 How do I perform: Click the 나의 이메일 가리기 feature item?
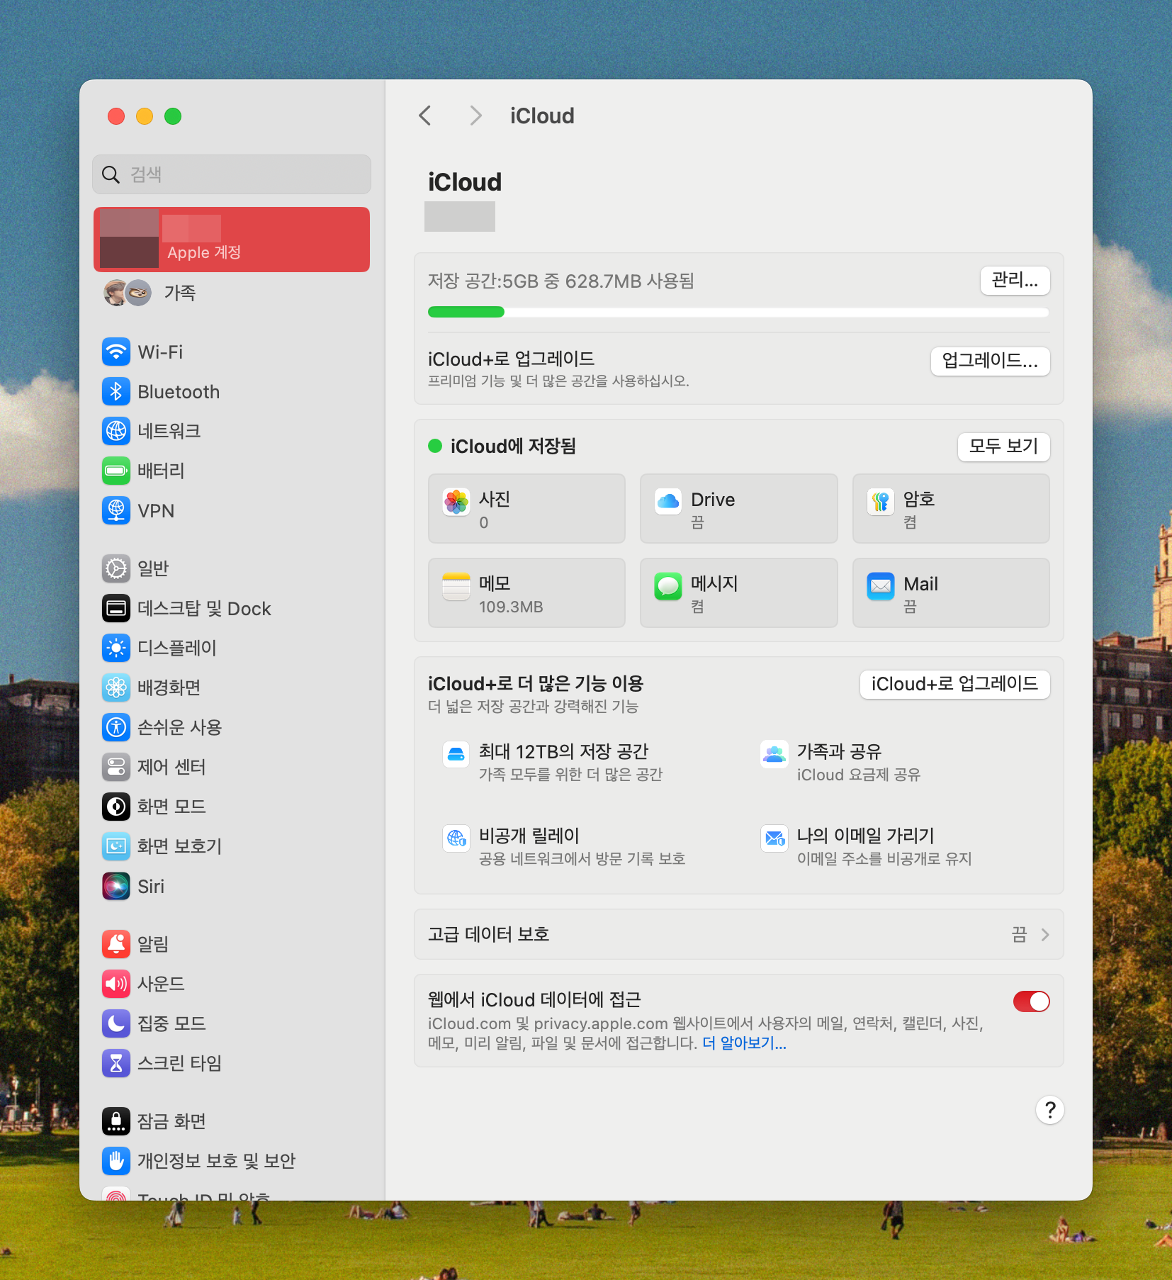pyautogui.click(x=866, y=846)
